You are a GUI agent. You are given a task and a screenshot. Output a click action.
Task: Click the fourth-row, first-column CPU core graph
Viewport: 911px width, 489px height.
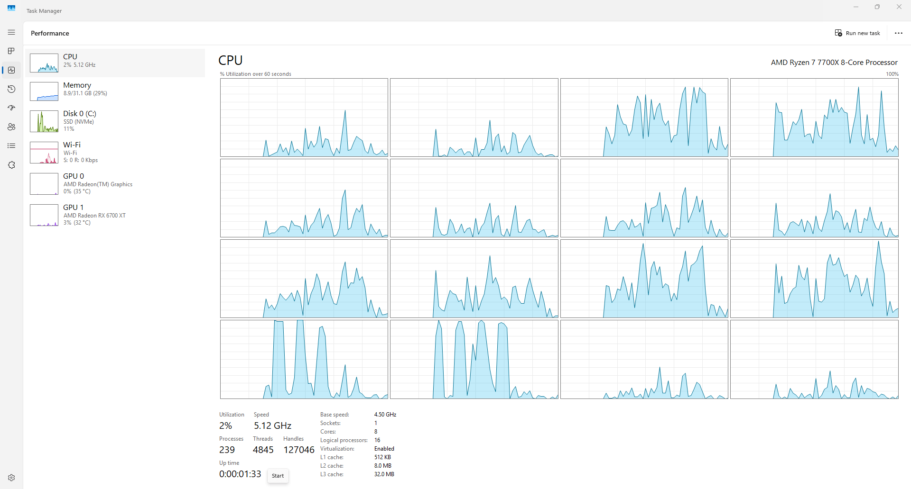pyautogui.click(x=304, y=360)
